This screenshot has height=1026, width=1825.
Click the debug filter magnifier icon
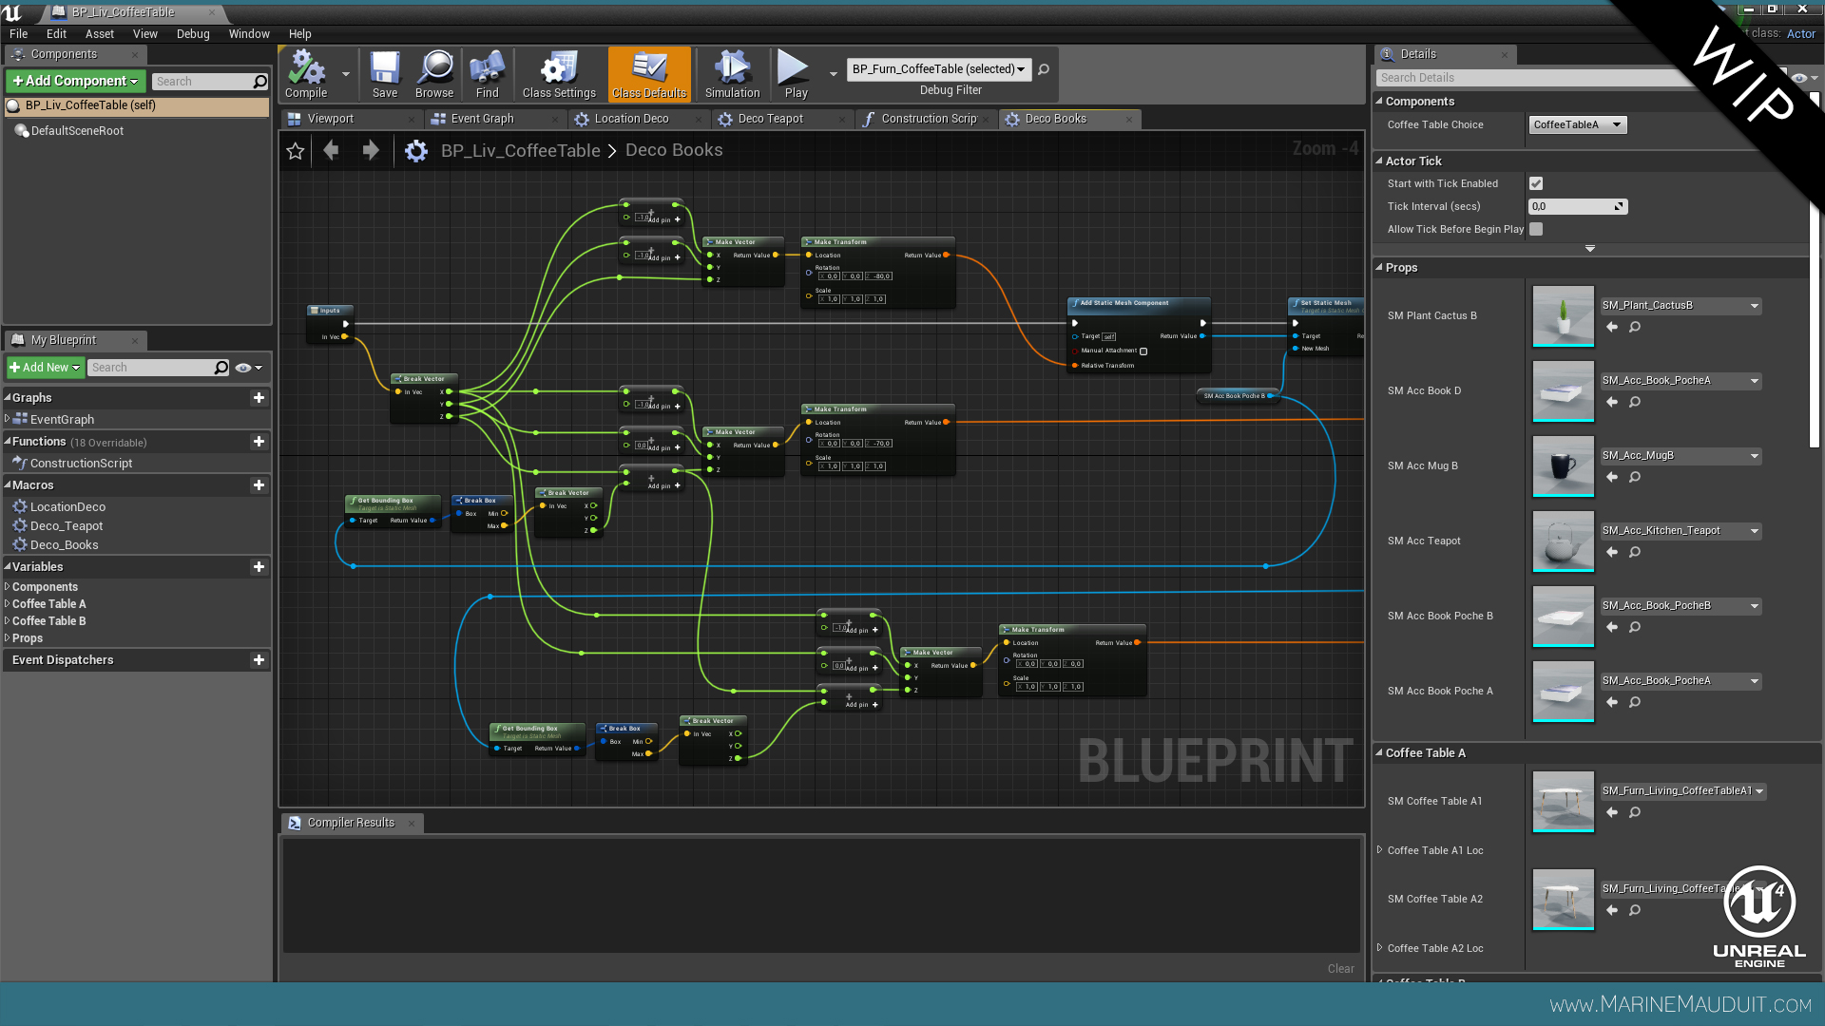[1044, 69]
